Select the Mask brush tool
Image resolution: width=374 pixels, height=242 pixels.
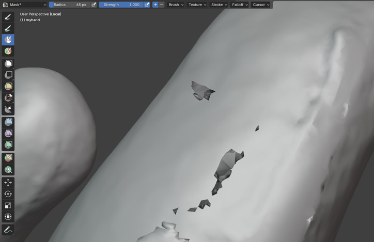click(x=8, y=40)
